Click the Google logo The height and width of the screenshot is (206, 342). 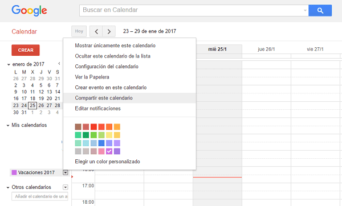(29, 10)
